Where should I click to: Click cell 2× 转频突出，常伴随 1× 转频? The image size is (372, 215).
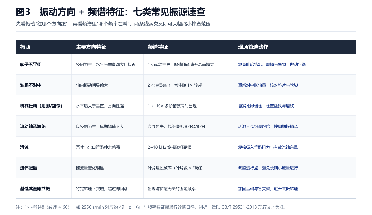(x=175, y=85)
